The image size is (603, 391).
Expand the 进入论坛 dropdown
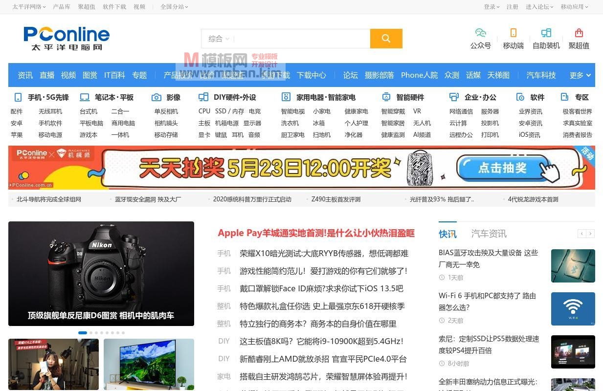[x=539, y=7]
